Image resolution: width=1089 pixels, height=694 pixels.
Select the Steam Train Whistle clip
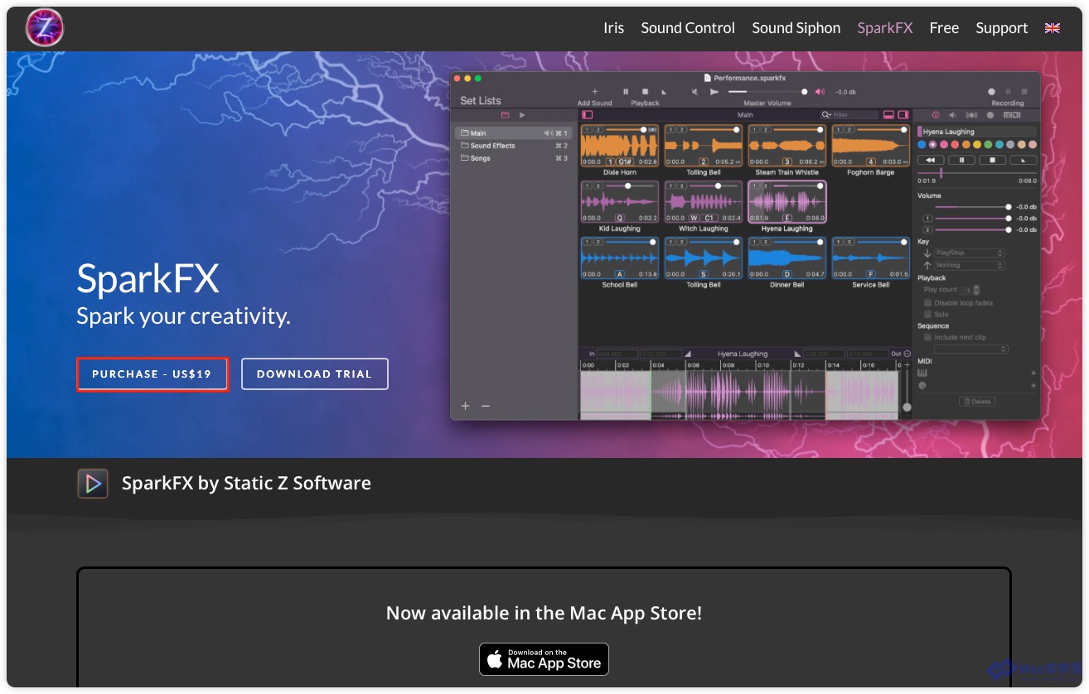click(x=786, y=146)
